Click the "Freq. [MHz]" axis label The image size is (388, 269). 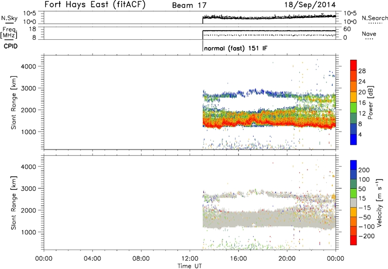point(9,33)
